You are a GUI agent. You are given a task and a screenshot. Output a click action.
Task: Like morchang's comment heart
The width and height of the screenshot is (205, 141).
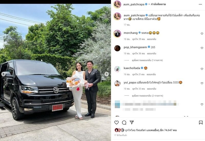[x=202, y=34]
